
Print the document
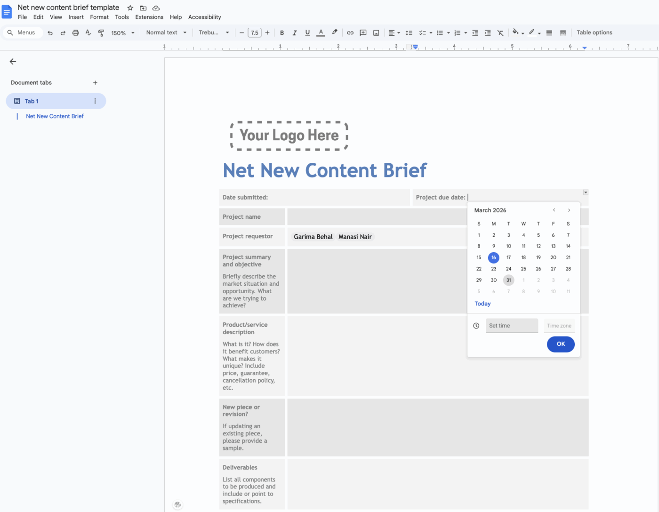point(75,33)
